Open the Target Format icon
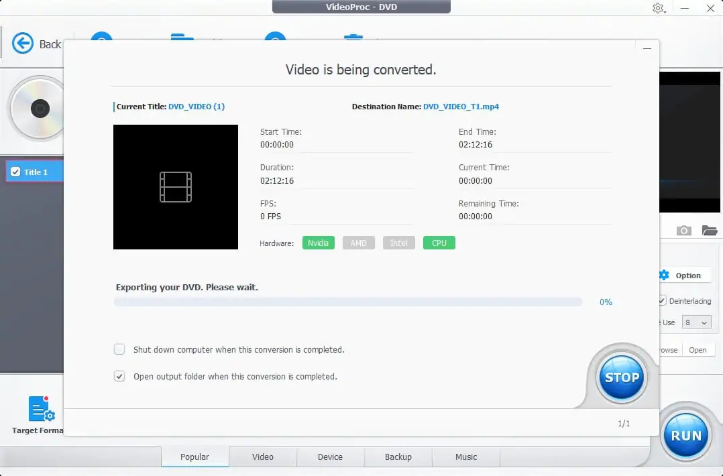 [42, 409]
